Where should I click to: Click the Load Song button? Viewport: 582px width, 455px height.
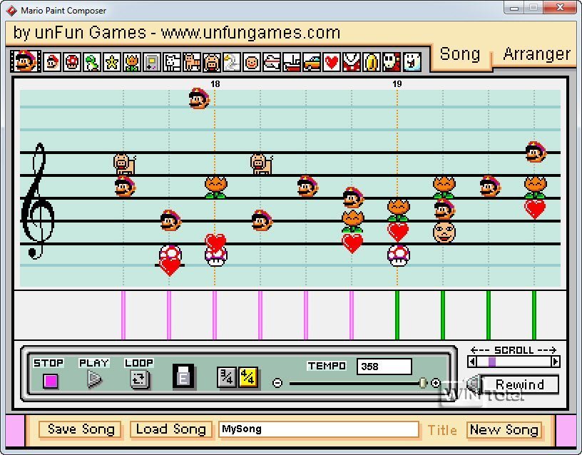pos(171,429)
